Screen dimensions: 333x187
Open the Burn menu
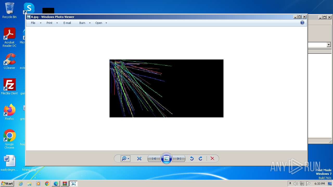pos(82,23)
